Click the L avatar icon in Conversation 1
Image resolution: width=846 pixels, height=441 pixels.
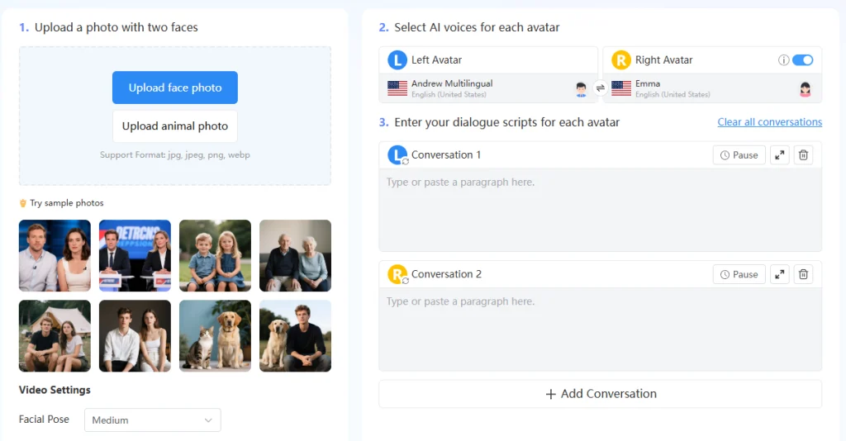coord(397,155)
